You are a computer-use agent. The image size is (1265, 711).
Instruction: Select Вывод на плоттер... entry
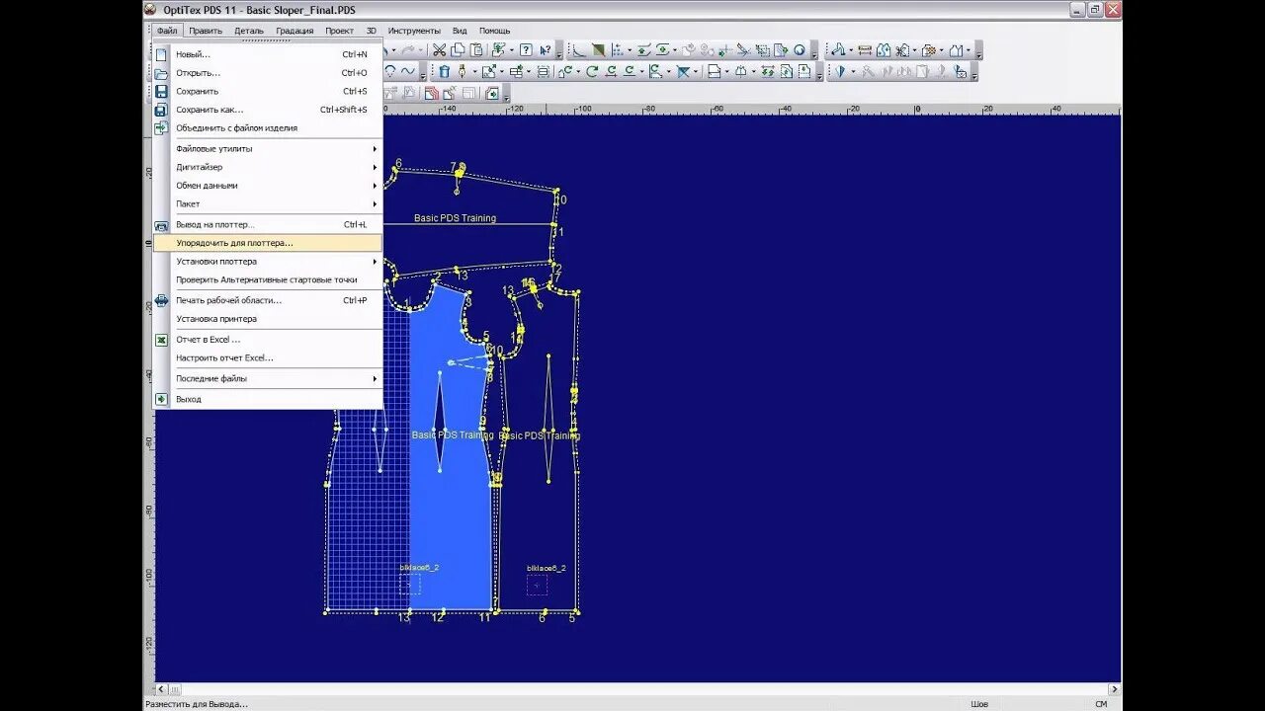tap(268, 224)
